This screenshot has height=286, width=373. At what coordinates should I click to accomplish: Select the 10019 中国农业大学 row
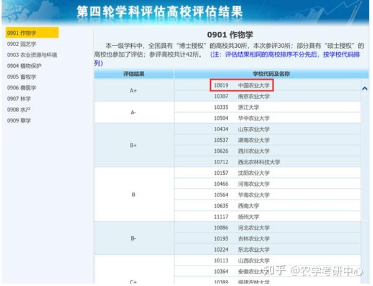[x=267, y=85]
